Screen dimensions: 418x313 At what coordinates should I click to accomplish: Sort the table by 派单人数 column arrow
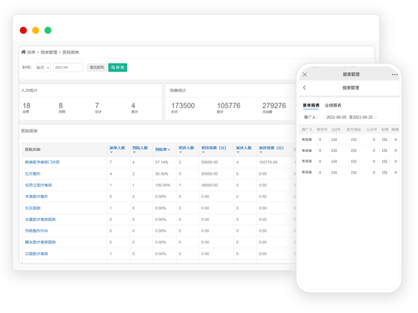112,153
